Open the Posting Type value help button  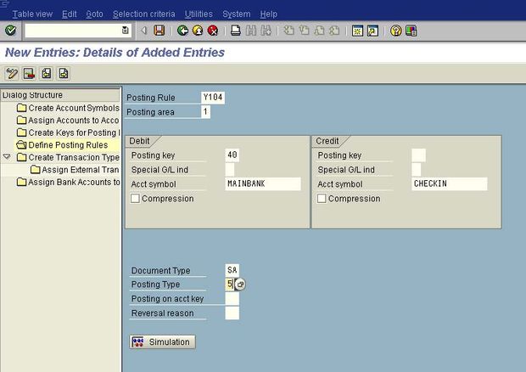(x=240, y=285)
